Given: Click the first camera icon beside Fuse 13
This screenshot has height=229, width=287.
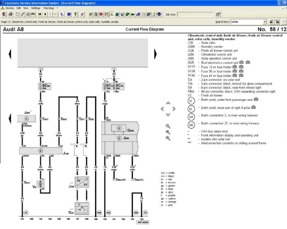Looking at the screenshot, I should (x=235, y=67).
